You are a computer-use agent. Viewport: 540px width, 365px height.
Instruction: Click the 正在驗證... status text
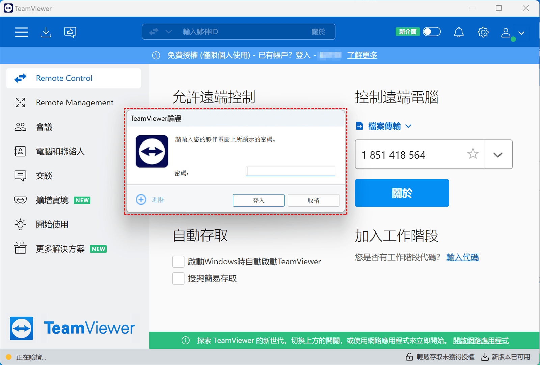[31, 357]
